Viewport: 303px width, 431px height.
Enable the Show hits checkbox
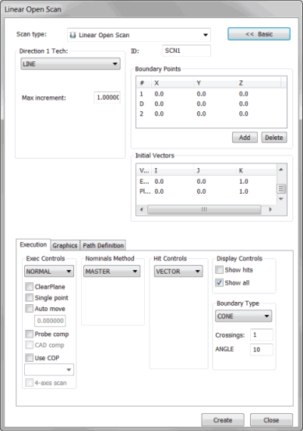(219, 270)
